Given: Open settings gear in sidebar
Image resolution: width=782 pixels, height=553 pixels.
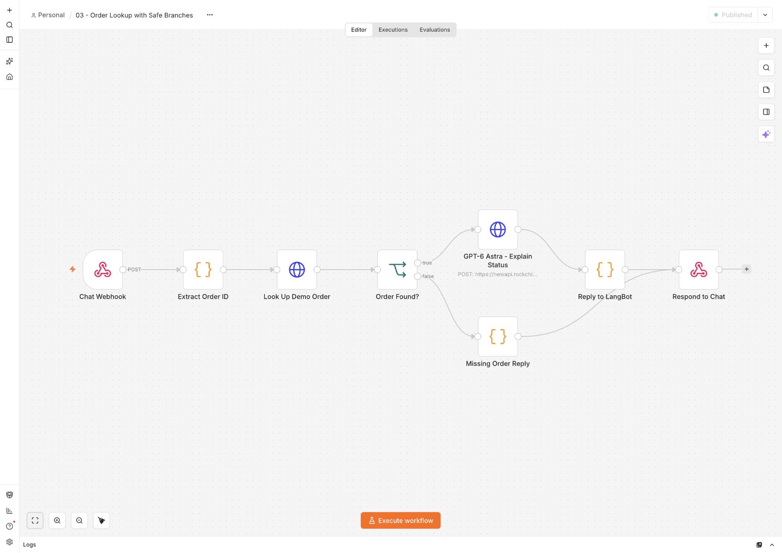Looking at the screenshot, I should click(x=9, y=542).
